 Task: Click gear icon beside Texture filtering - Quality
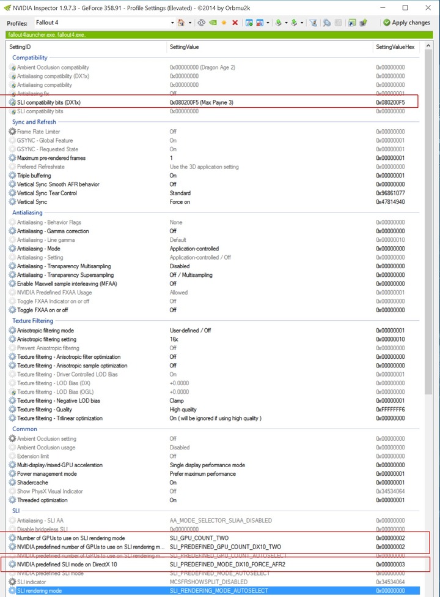(x=13, y=409)
